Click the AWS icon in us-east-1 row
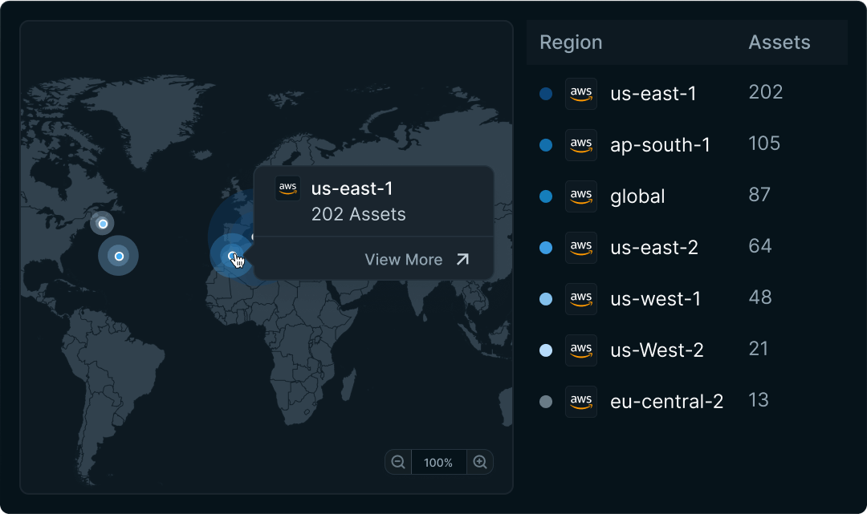This screenshot has height=514, width=867. [581, 94]
